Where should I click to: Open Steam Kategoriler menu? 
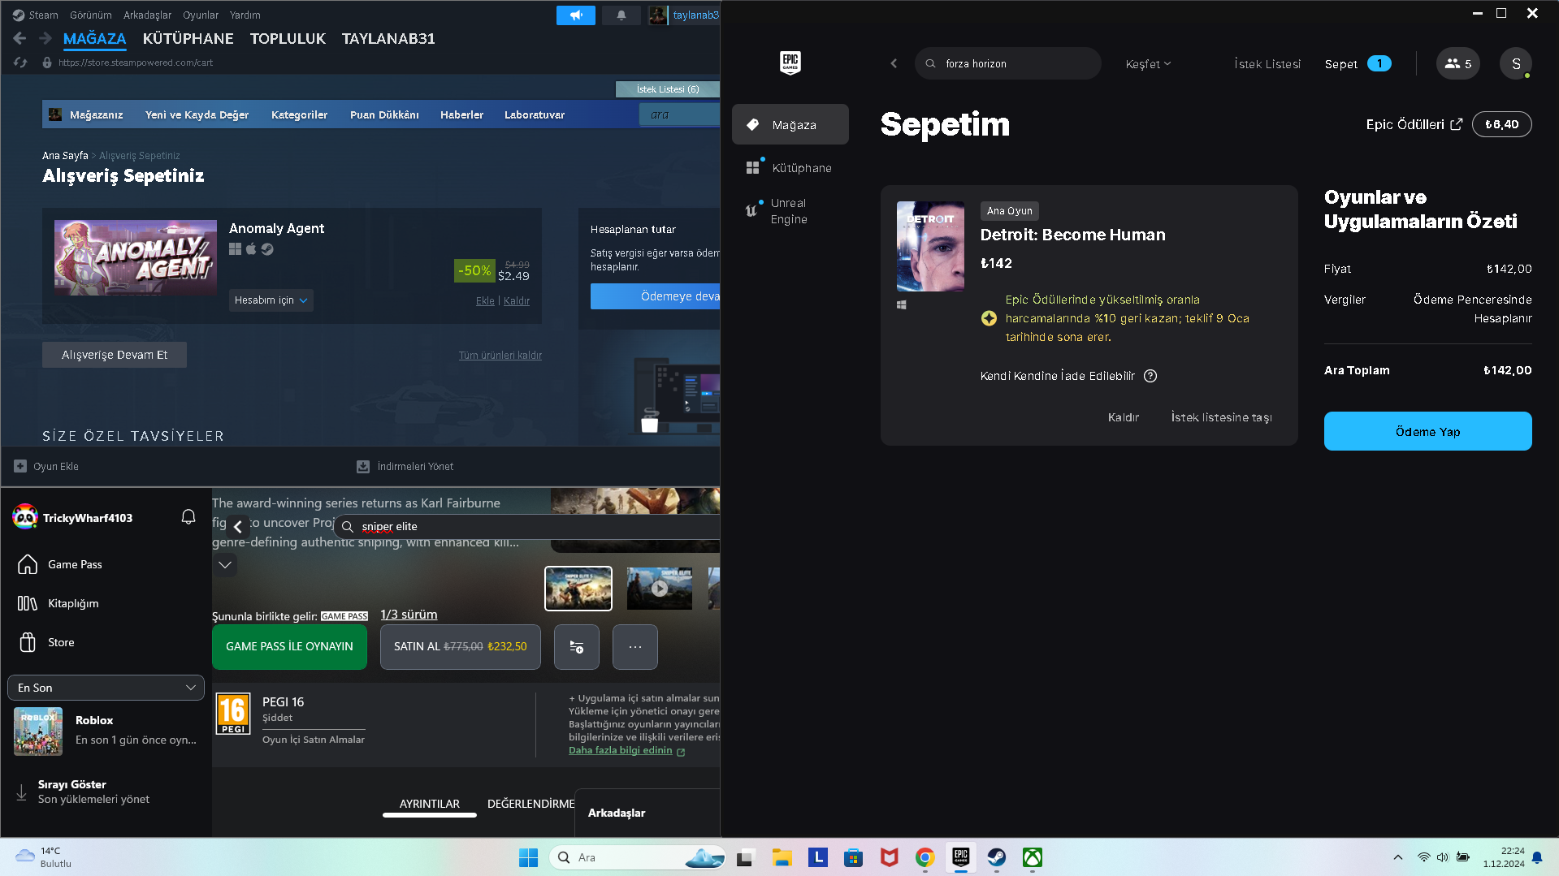pyautogui.click(x=299, y=114)
